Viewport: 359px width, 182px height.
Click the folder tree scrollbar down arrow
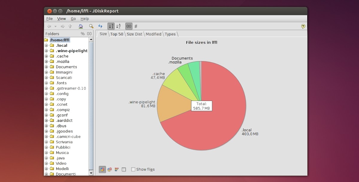91,173
